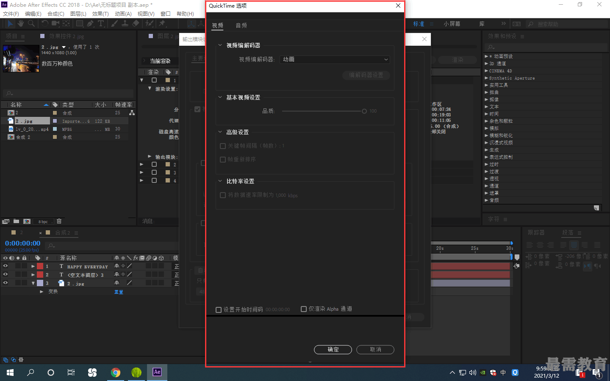610x381 pixels.
Task: Collapse the 基本视频设置 section
Action: [220, 97]
